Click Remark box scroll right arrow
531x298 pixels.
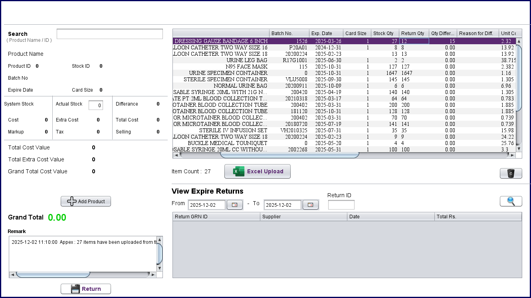click(x=153, y=275)
